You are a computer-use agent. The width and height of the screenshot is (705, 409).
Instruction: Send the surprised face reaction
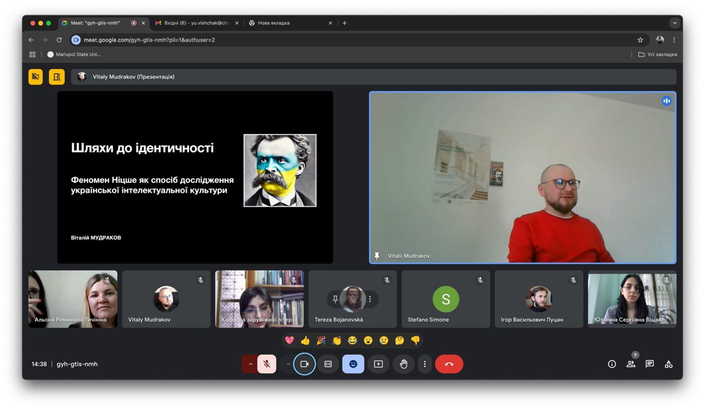pos(368,340)
